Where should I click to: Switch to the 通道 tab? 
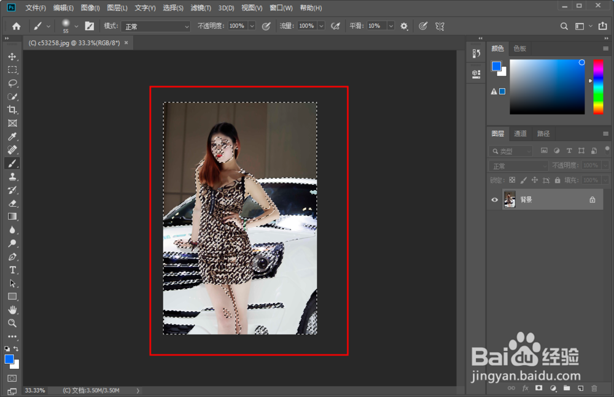coord(520,134)
